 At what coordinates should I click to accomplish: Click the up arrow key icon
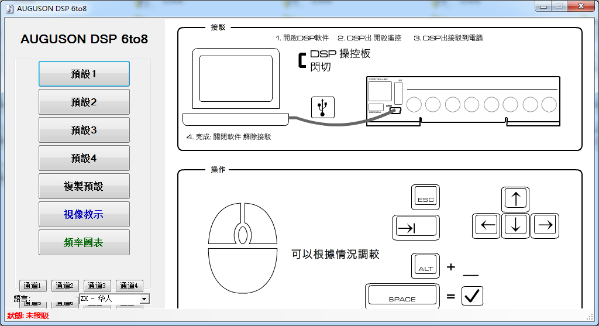[x=515, y=199]
